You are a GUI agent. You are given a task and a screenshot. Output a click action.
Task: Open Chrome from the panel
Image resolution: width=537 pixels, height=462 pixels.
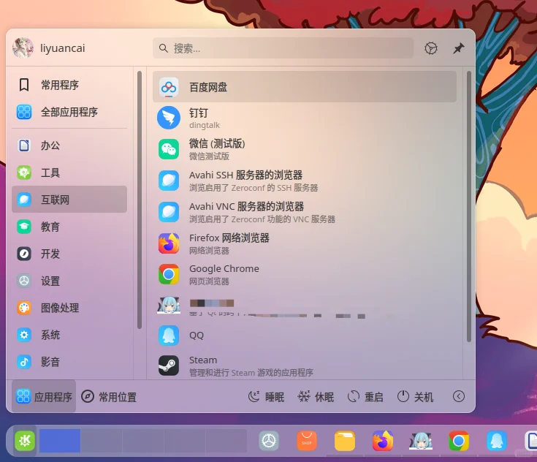pos(459,441)
